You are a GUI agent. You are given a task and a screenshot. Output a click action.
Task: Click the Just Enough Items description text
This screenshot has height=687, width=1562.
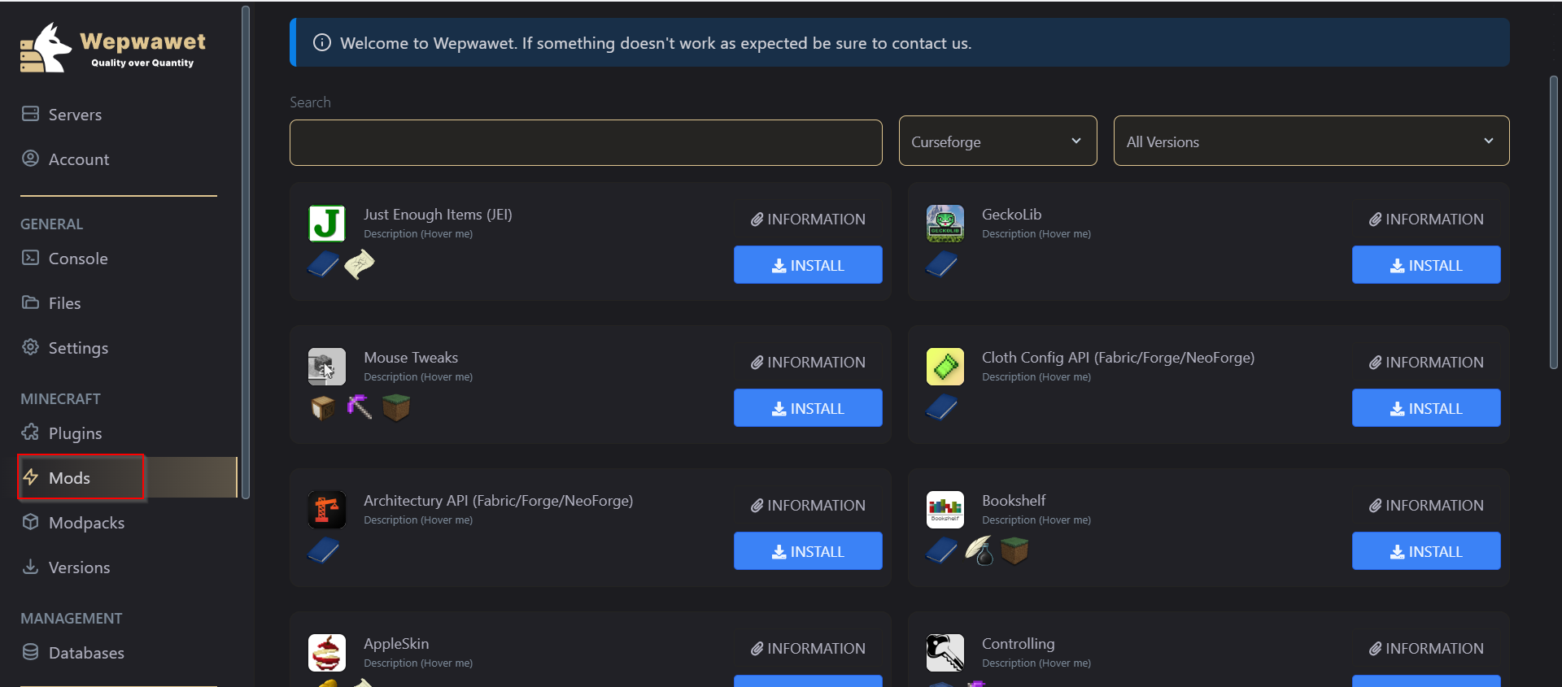tap(418, 234)
